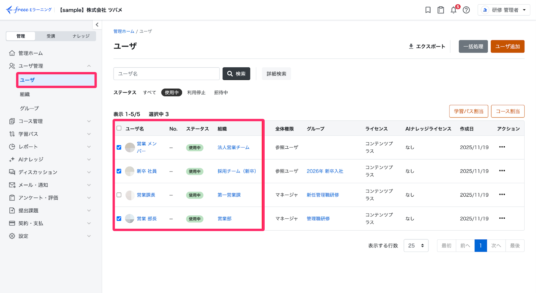Open the help question mark icon

466,10
